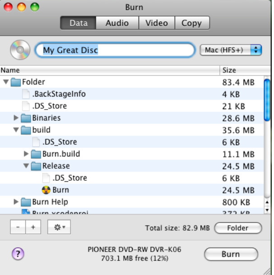Select the .BackStageInfo row name
This screenshot has width=274, height=275.
coord(59,94)
